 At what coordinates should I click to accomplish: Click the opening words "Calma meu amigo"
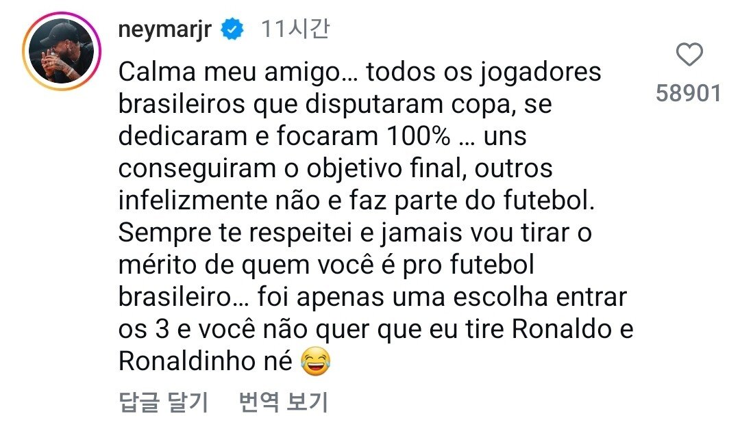click(x=201, y=72)
